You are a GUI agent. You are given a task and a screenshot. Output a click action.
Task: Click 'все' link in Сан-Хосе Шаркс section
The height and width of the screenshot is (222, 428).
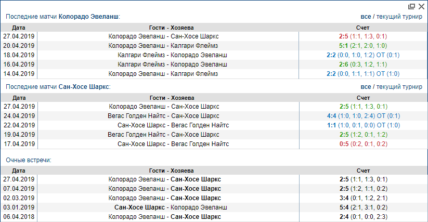pyautogui.click(x=366, y=87)
